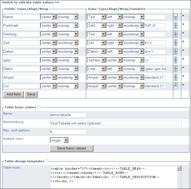The width and height of the screenshot is (191, 189).
Task: Move the gepr. field down
Action: pos(176,62)
